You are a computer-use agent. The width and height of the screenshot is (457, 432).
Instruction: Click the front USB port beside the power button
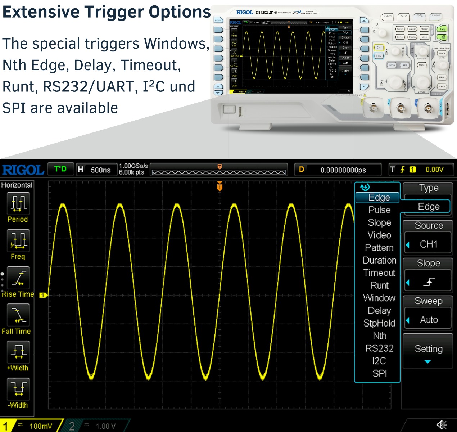pyautogui.click(x=241, y=111)
